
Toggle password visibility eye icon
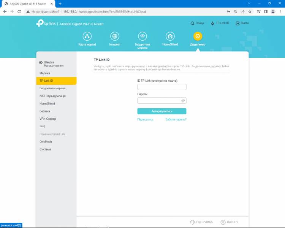pos(183,101)
